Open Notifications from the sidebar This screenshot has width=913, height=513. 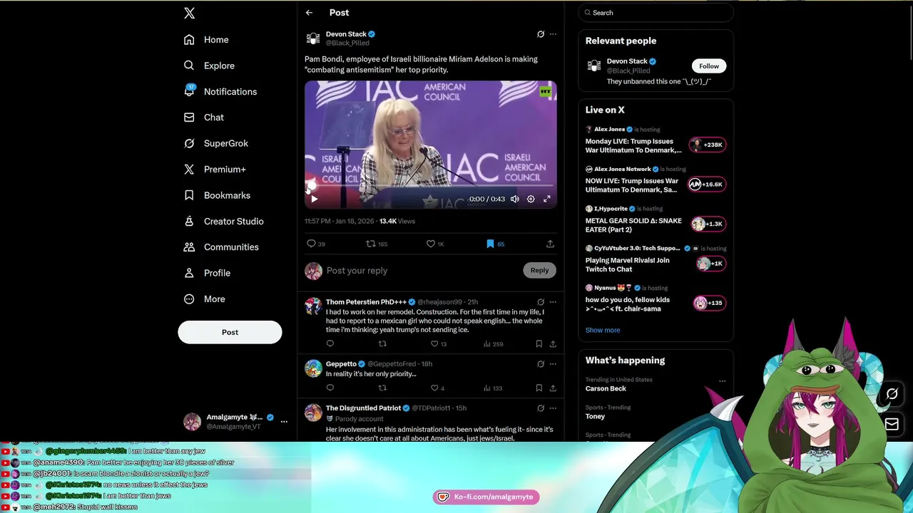coord(220,91)
